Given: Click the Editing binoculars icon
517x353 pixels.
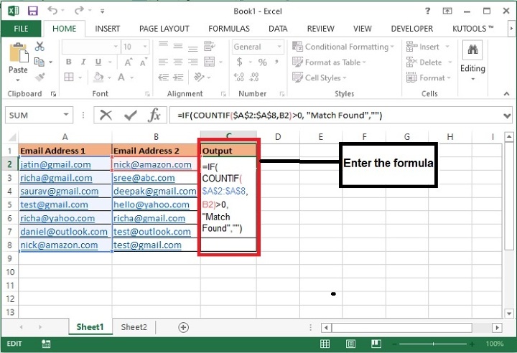Looking at the screenshot, I should 472,52.
